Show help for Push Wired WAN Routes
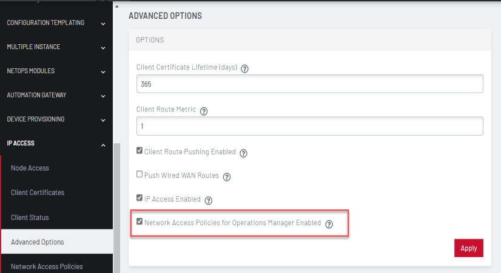This screenshot has width=501, height=273. click(226, 177)
